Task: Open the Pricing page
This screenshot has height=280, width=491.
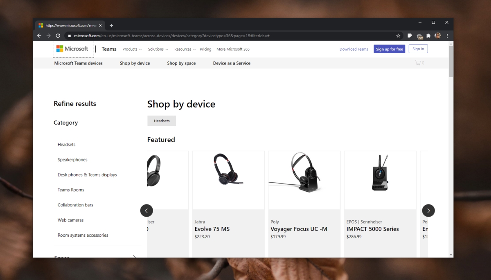Action: point(206,49)
